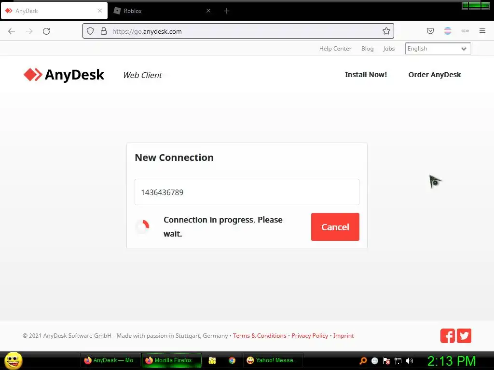Open AnyDesk Facebook page icon
494x370 pixels.
pos(447,336)
